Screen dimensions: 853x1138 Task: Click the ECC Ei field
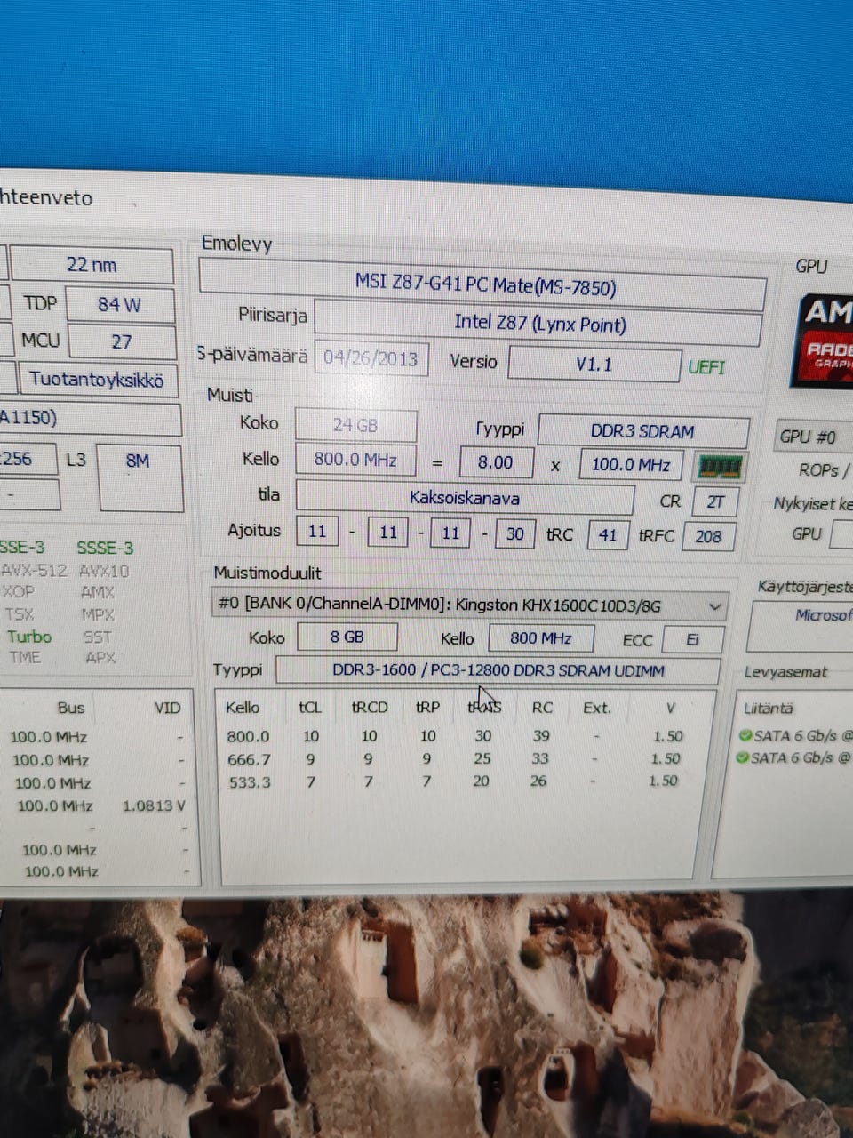(692, 640)
